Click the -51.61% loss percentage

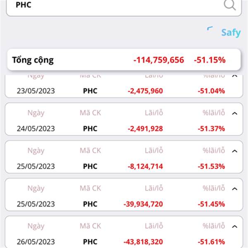(211, 241)
